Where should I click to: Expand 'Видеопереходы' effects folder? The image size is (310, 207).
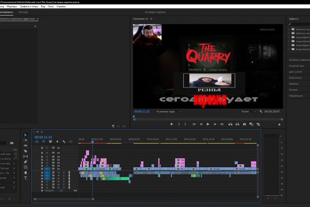click(x=289, y=49)
